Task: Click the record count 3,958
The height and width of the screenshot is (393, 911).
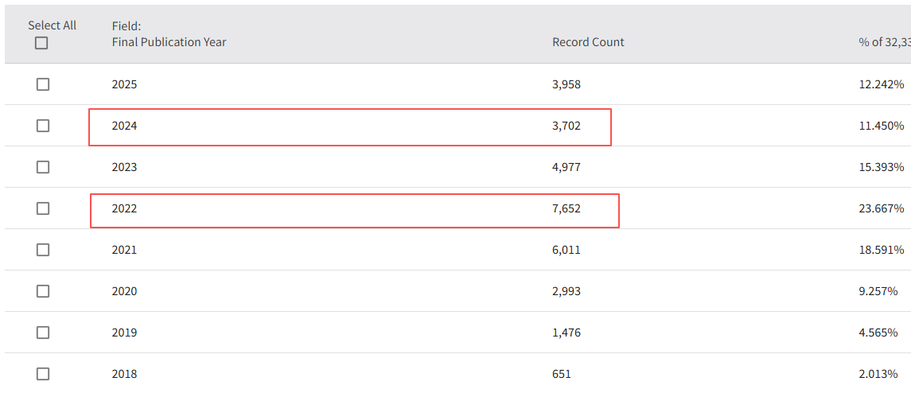Action: [x=566, y=84]
